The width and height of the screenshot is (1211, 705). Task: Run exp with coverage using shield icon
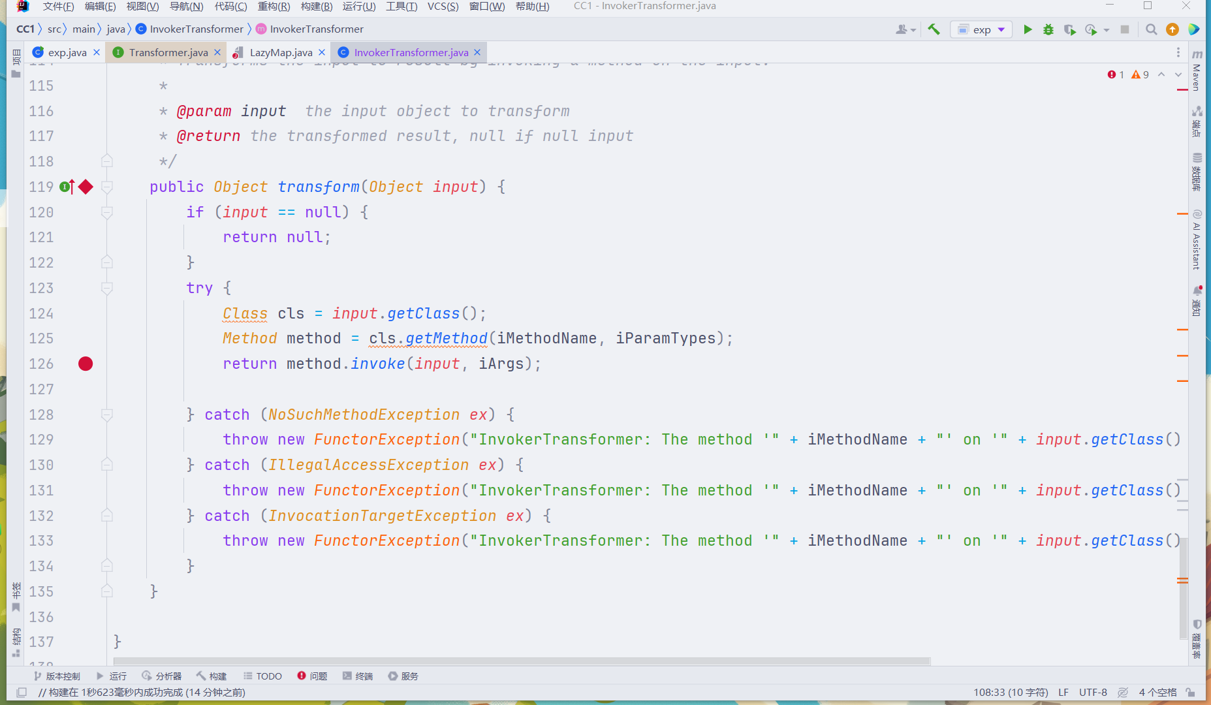[1070, 29]
